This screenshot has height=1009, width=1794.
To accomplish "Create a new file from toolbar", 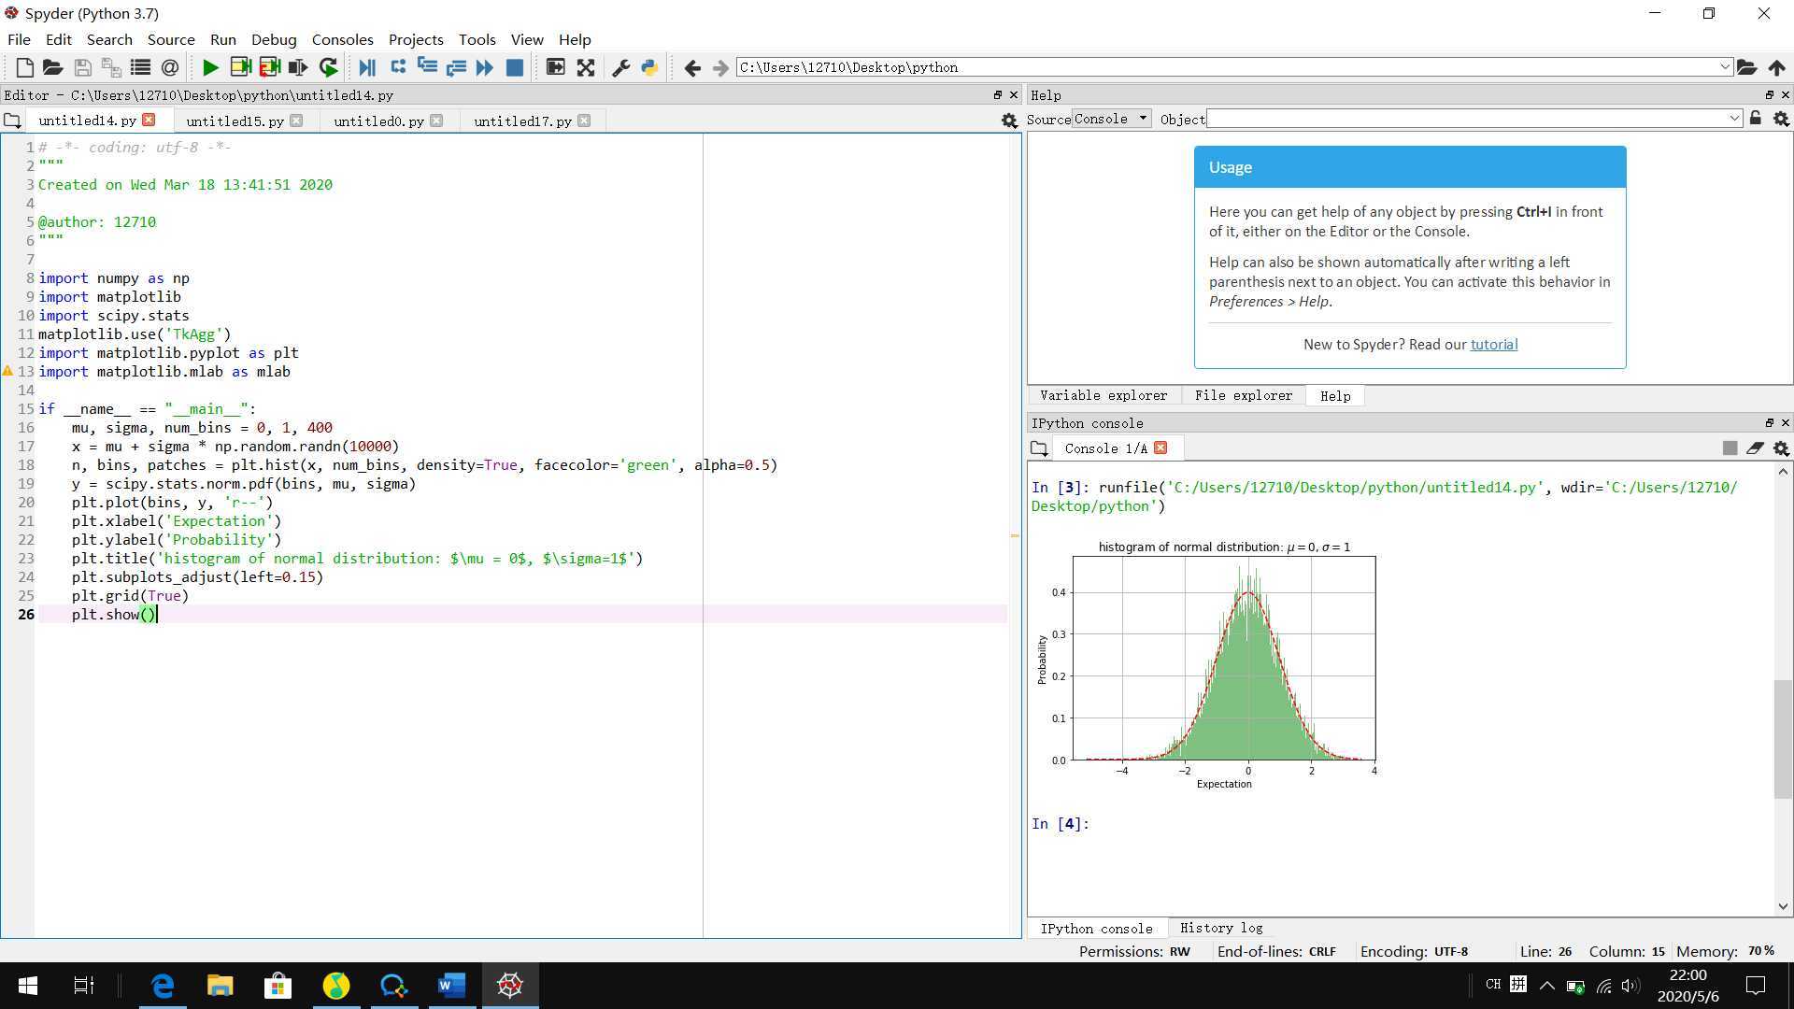I will 25,67.
